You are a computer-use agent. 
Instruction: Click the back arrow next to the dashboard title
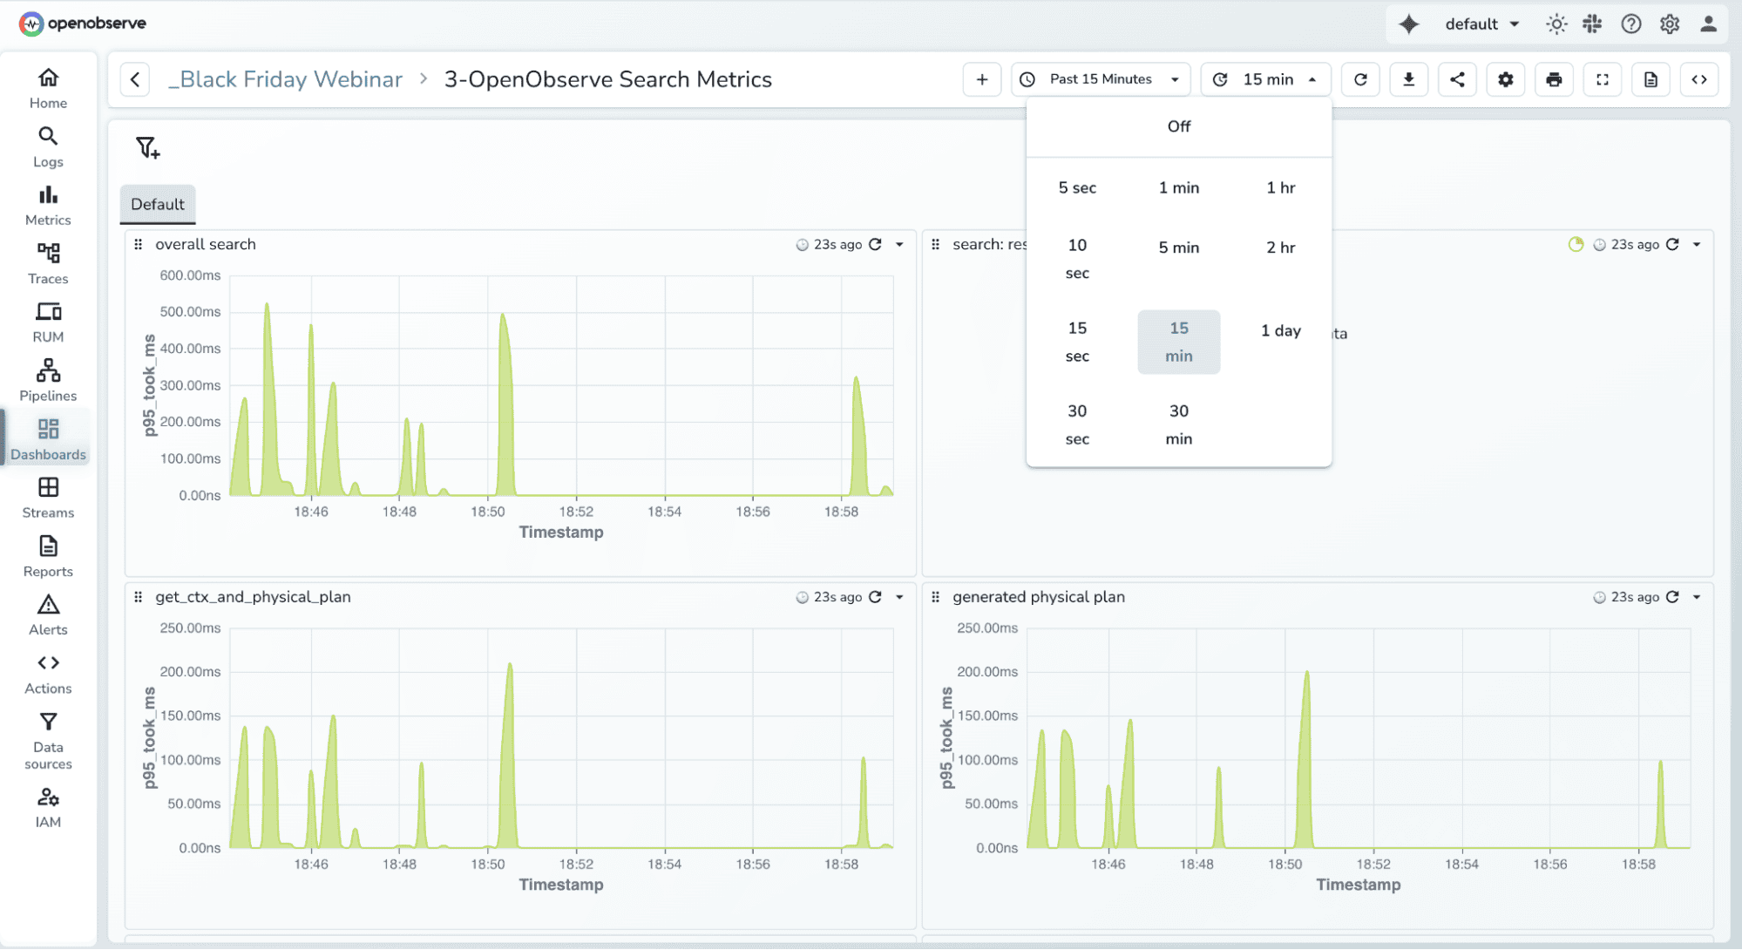(136, 79)
